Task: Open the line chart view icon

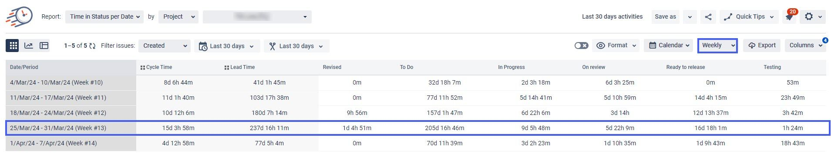Action: [29, 46]
